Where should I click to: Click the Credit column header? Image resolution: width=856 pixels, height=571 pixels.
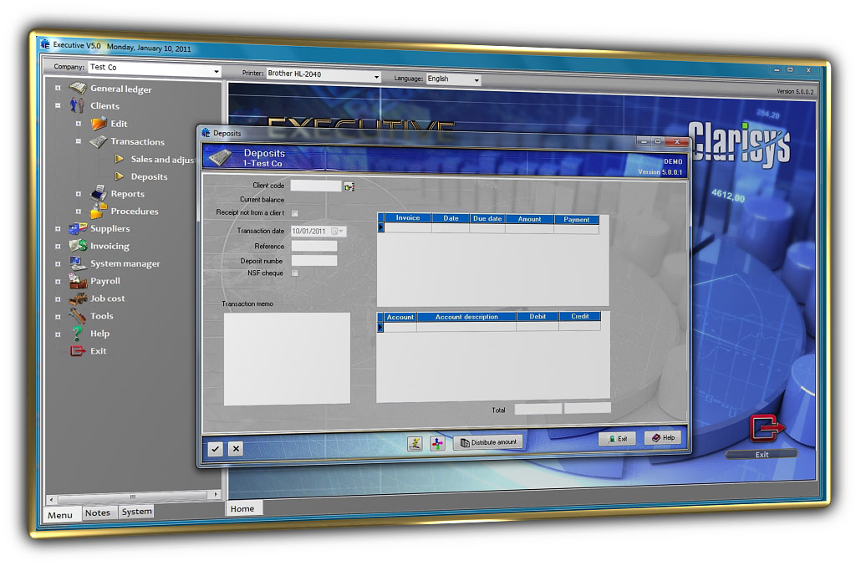tap(580, 316)
